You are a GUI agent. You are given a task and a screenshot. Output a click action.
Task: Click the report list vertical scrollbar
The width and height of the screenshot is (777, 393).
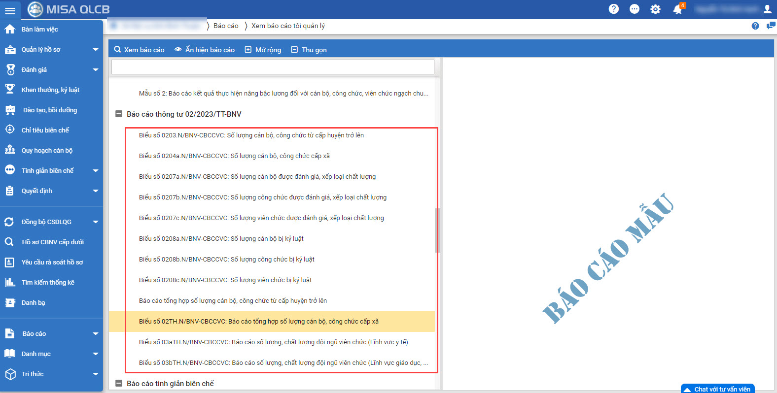point(437,230)
